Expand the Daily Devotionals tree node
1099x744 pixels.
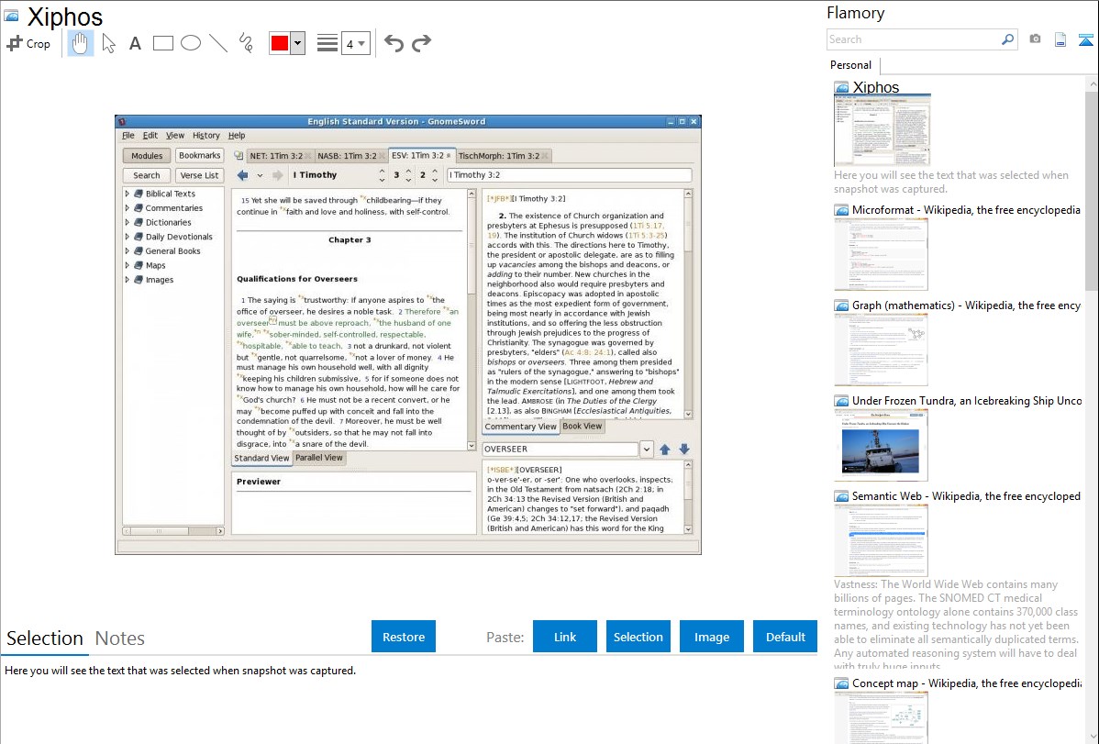(x=127, y=237)
